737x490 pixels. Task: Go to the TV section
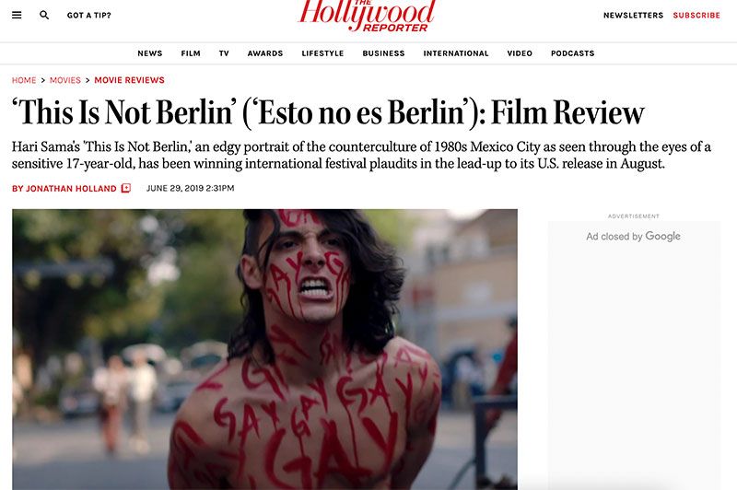[x=224, y=53]
